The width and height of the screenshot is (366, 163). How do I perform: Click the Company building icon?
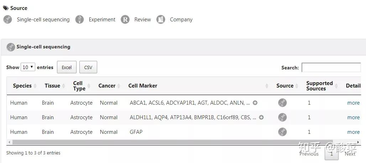click(x=161, y=19)
